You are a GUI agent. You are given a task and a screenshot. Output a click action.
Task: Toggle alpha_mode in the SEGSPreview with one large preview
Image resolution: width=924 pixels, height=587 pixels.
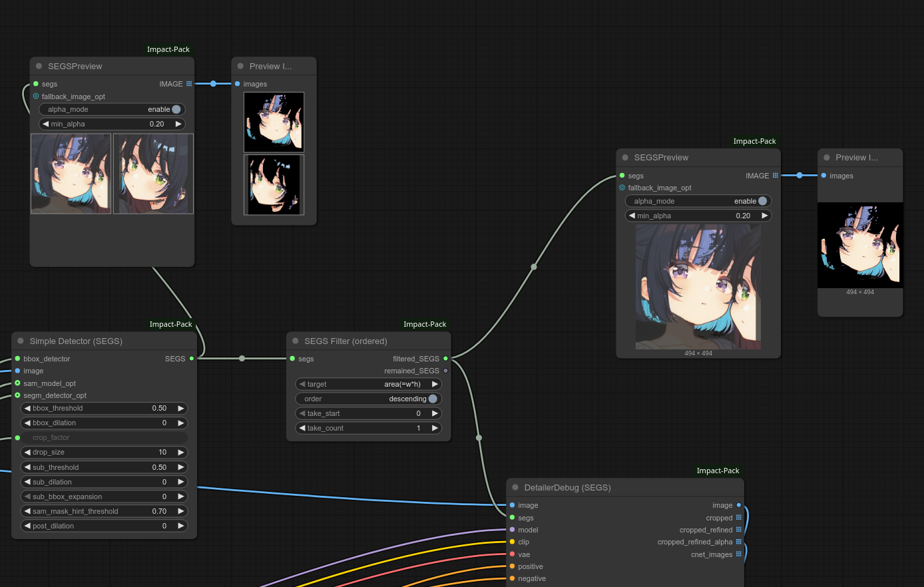pyautogui.click(x=698, y=201)
